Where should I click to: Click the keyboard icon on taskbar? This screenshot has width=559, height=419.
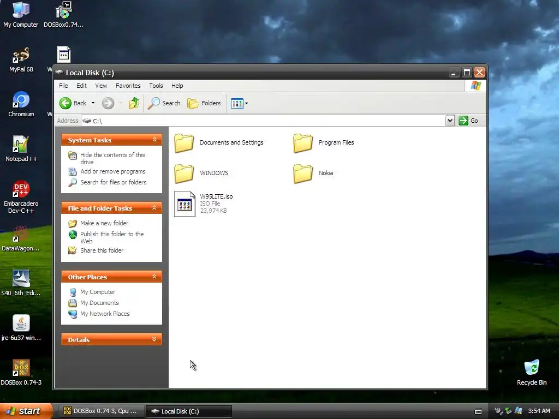478,411
